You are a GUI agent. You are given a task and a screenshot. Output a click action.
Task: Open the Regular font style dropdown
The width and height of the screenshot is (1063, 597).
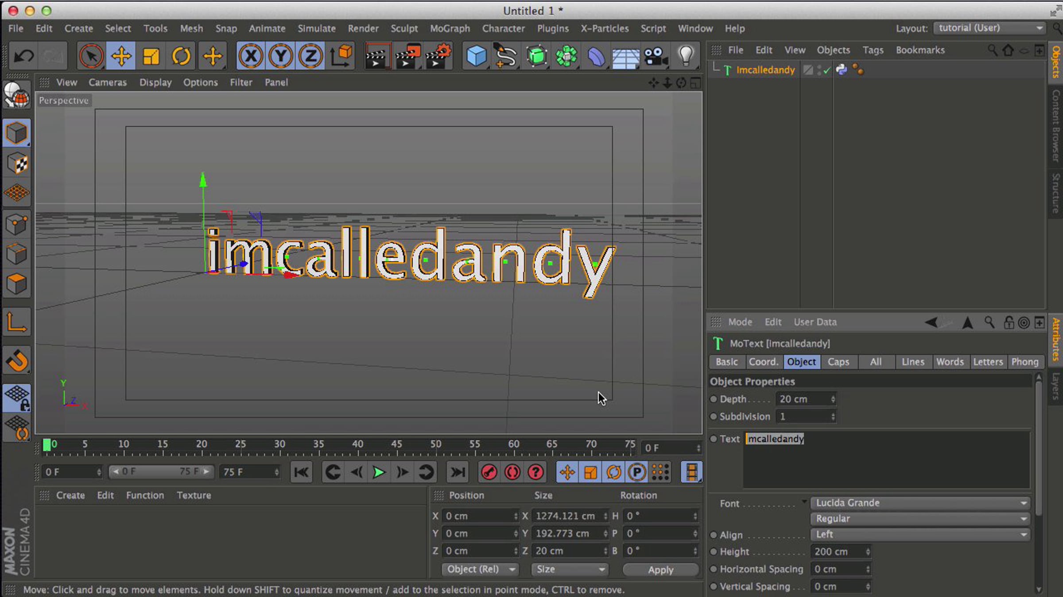click(x=920, y=518)
